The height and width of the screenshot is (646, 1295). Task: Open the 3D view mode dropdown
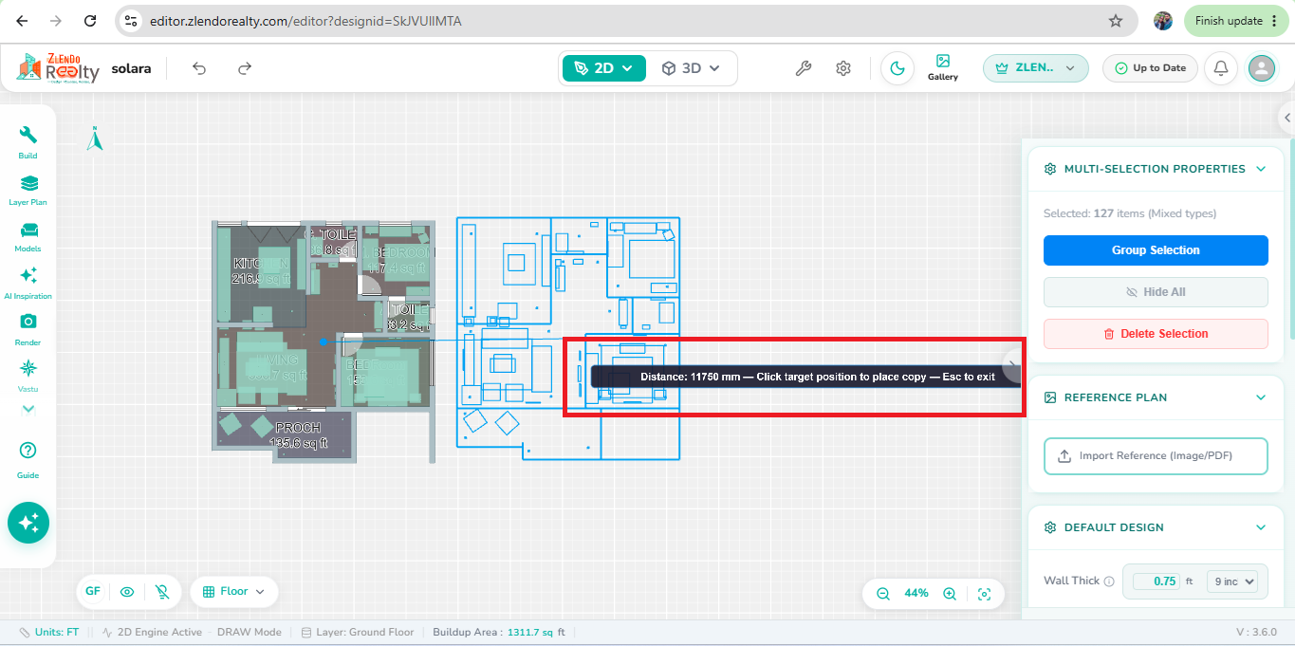[691, 68]
